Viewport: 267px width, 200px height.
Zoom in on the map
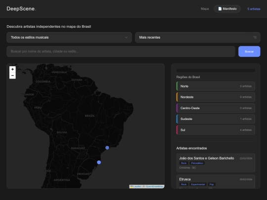[x=12, y=69]
